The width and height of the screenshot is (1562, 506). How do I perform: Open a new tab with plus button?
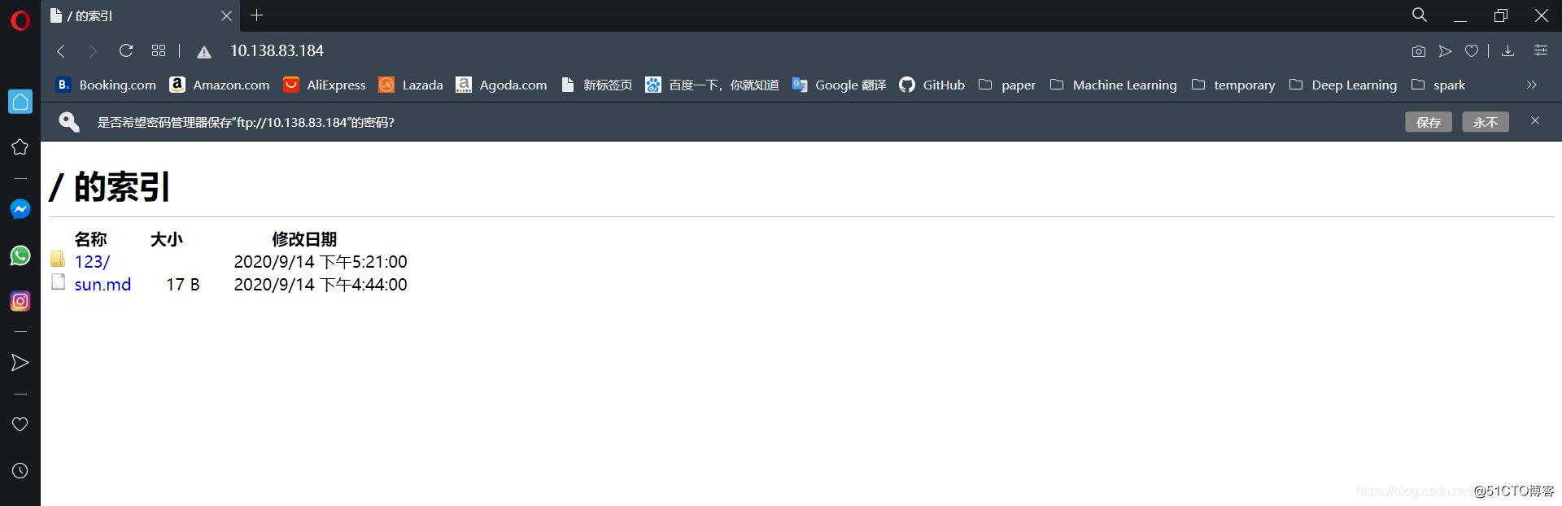pyautogui.click(x=257, y=15)
